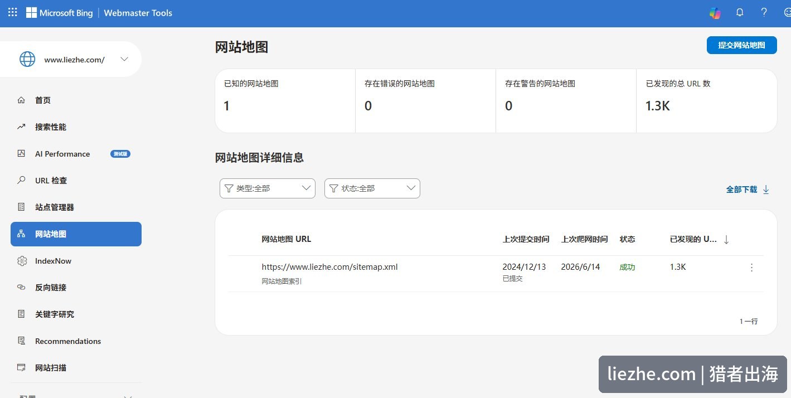The width and height of the screenshot is (791, 398).
Task: Click 存在错误的网站地图 card
Action: tap(425, 101)
